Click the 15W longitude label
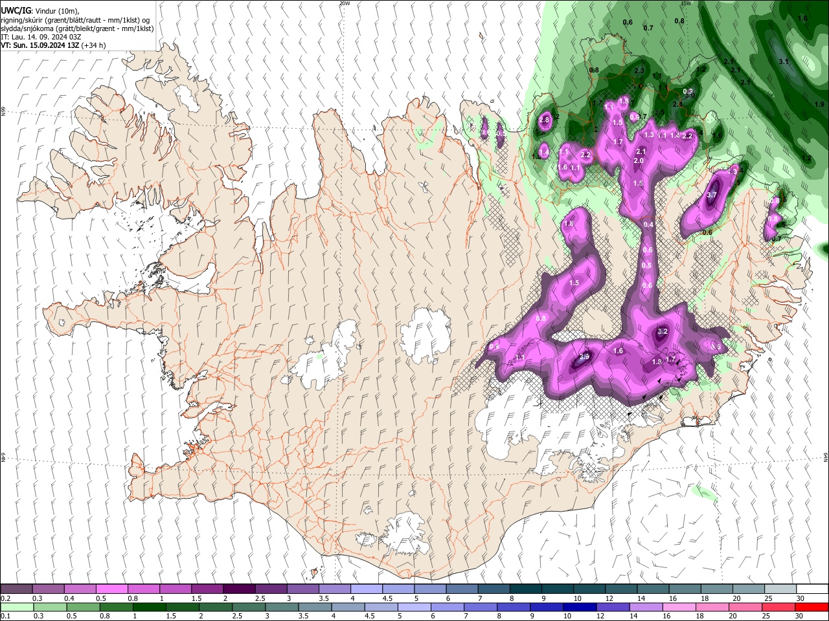 [x=686, y=3]
